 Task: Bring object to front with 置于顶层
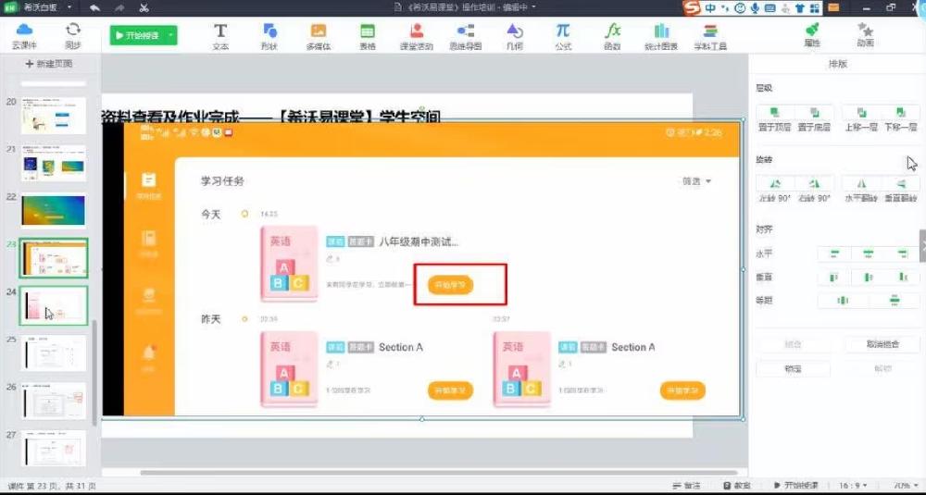774,118
